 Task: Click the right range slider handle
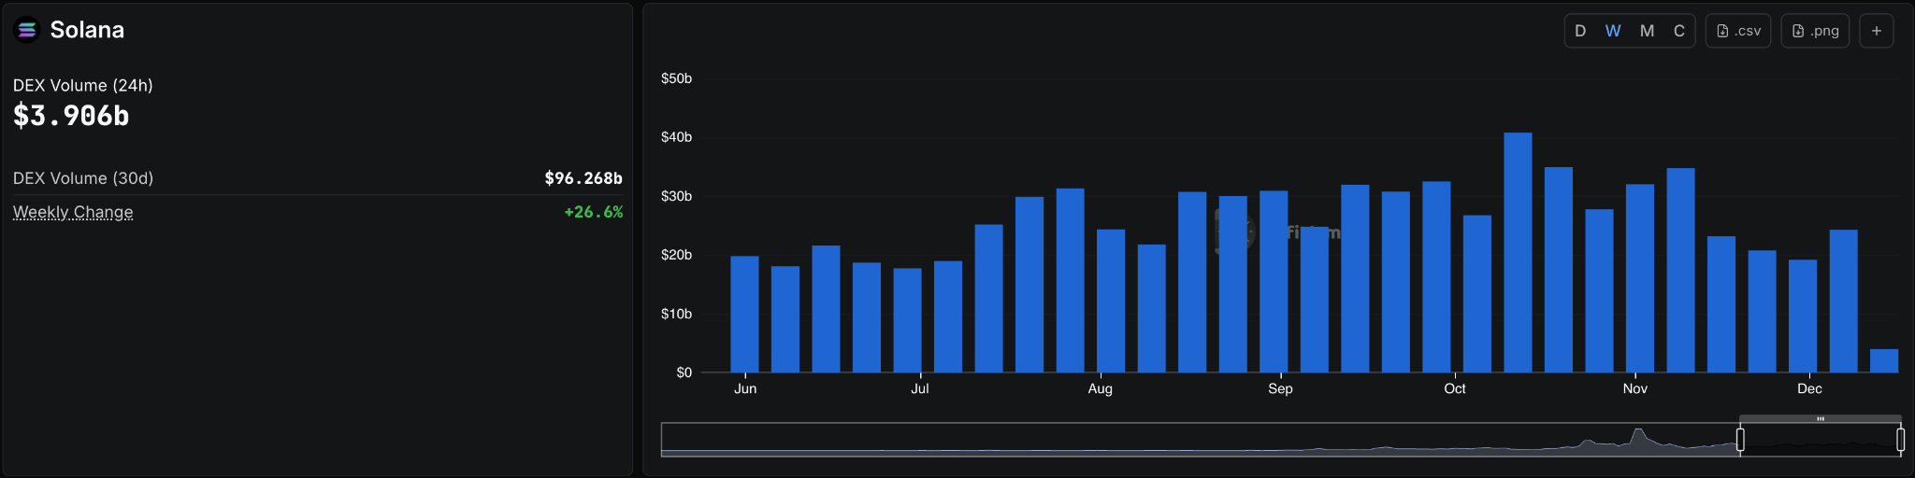click(1900, 440)
